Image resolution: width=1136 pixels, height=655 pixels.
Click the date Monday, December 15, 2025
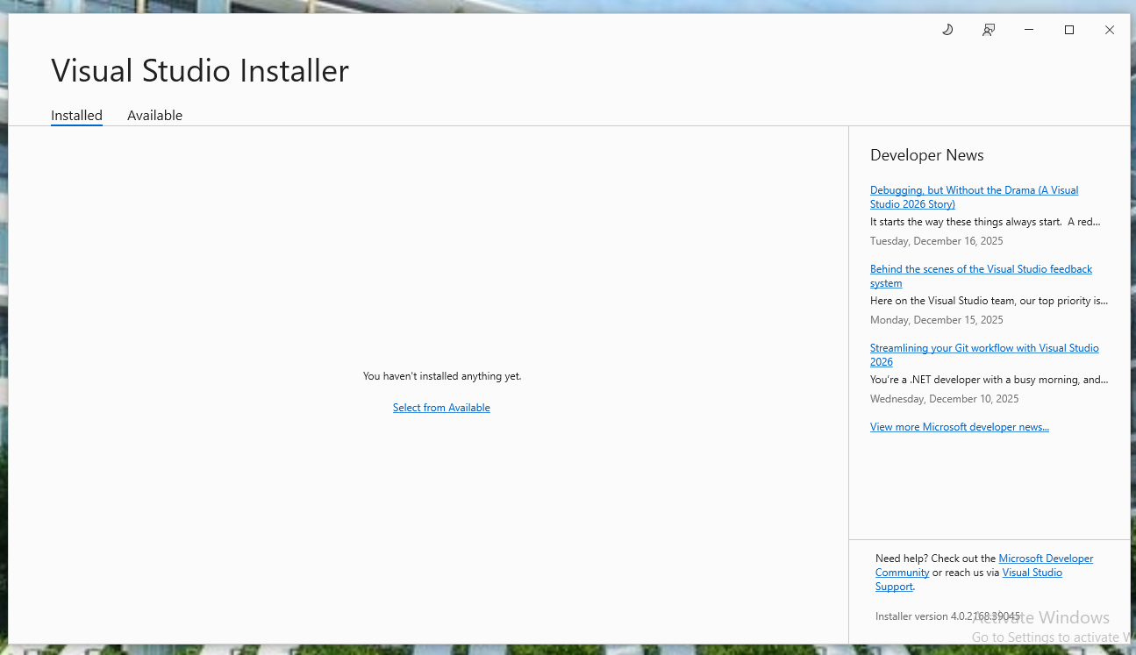click(x=937, y=320)
